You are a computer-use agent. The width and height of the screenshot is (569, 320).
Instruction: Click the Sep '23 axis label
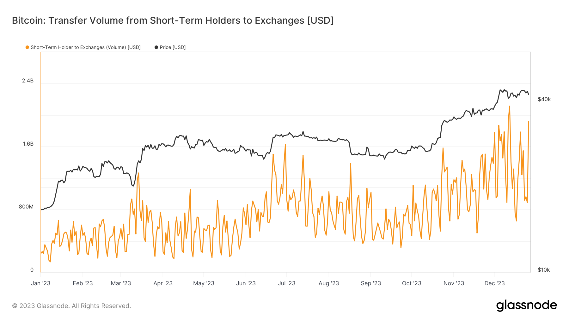tap(371, 283)
